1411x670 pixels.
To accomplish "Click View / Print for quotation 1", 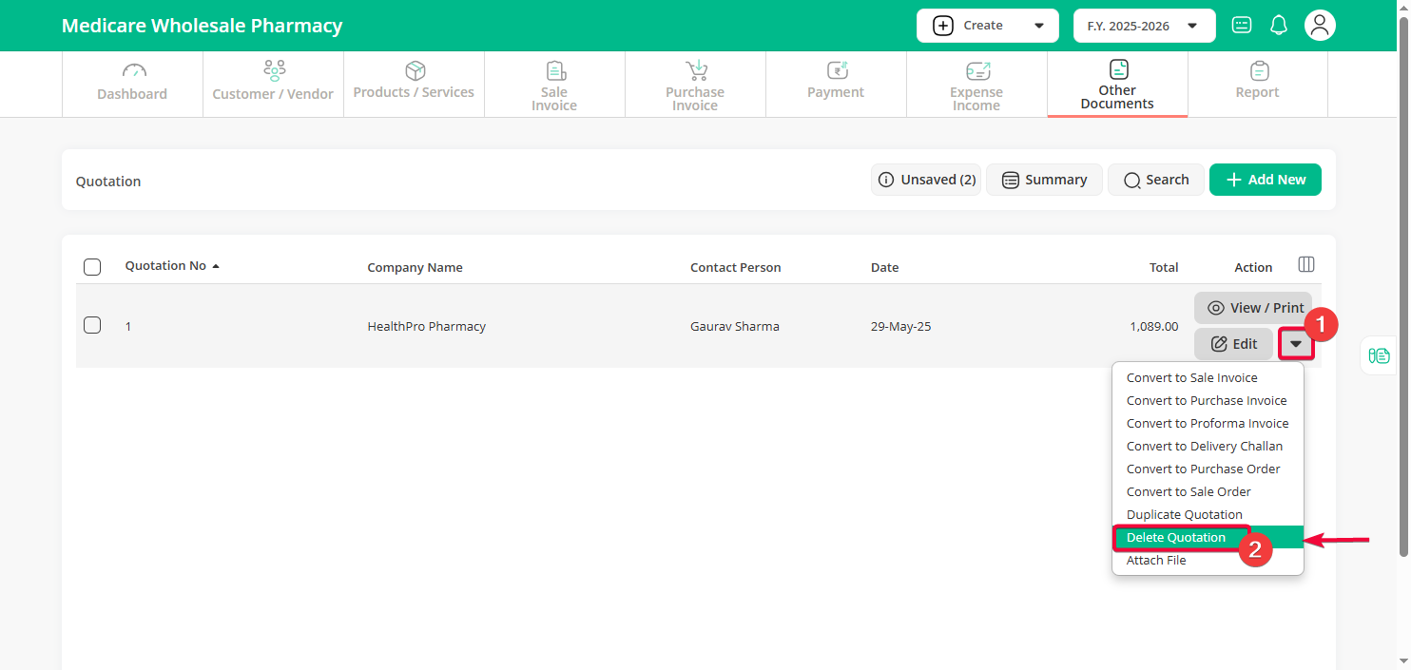I will (x=1253, y=308).
